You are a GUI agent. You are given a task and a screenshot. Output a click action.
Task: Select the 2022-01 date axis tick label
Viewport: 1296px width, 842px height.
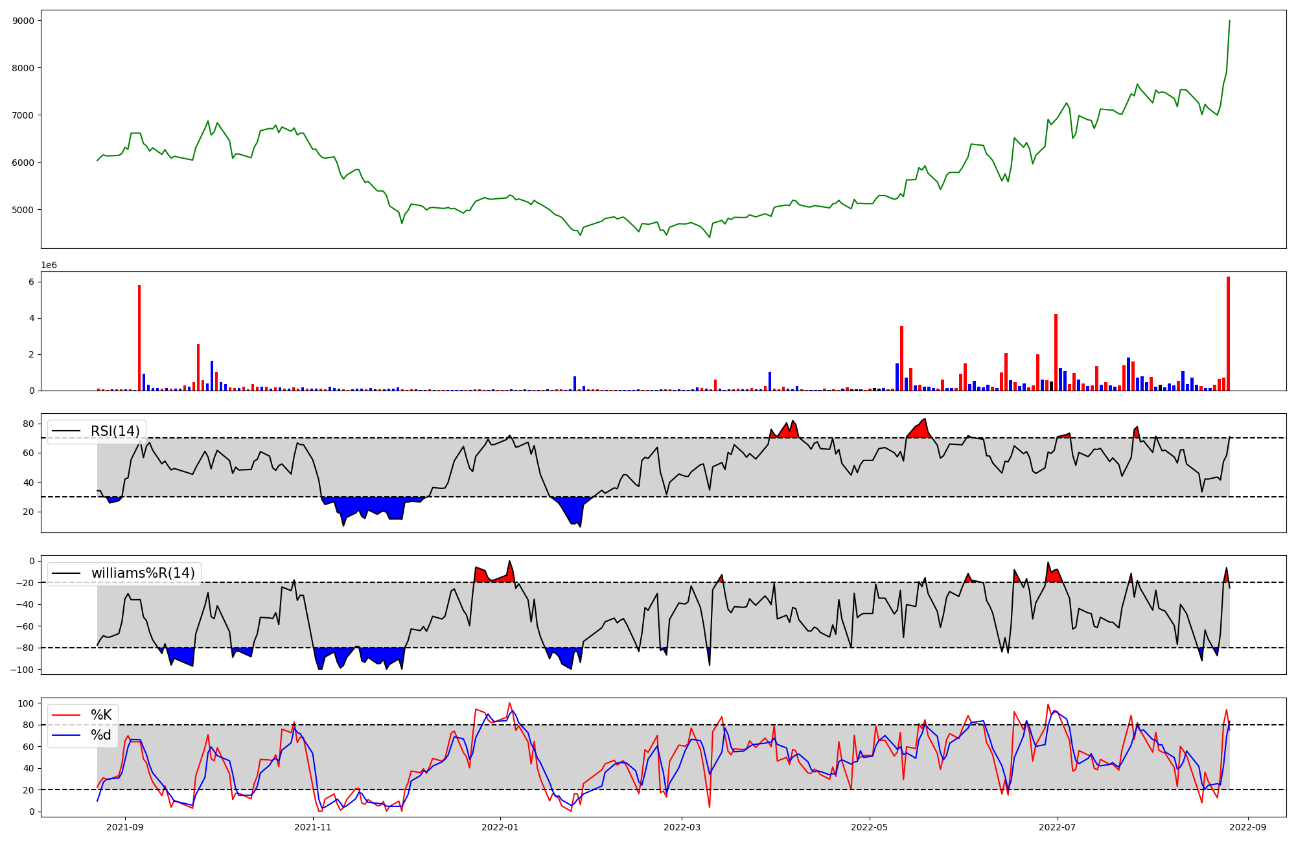click(500, 827)
